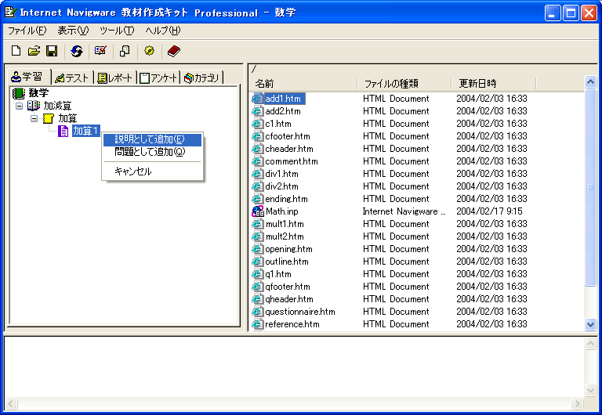Viewport: 602px width, 415px height.
Task: Click the green book icon beside 数学
Action: 19,93
